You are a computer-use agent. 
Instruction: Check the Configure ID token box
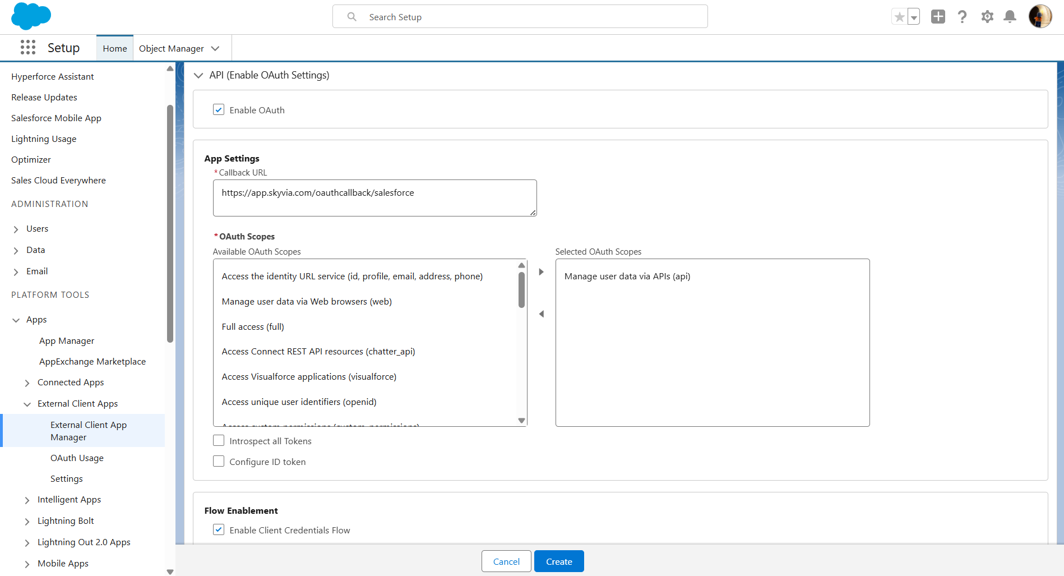(x=219, y=462)
